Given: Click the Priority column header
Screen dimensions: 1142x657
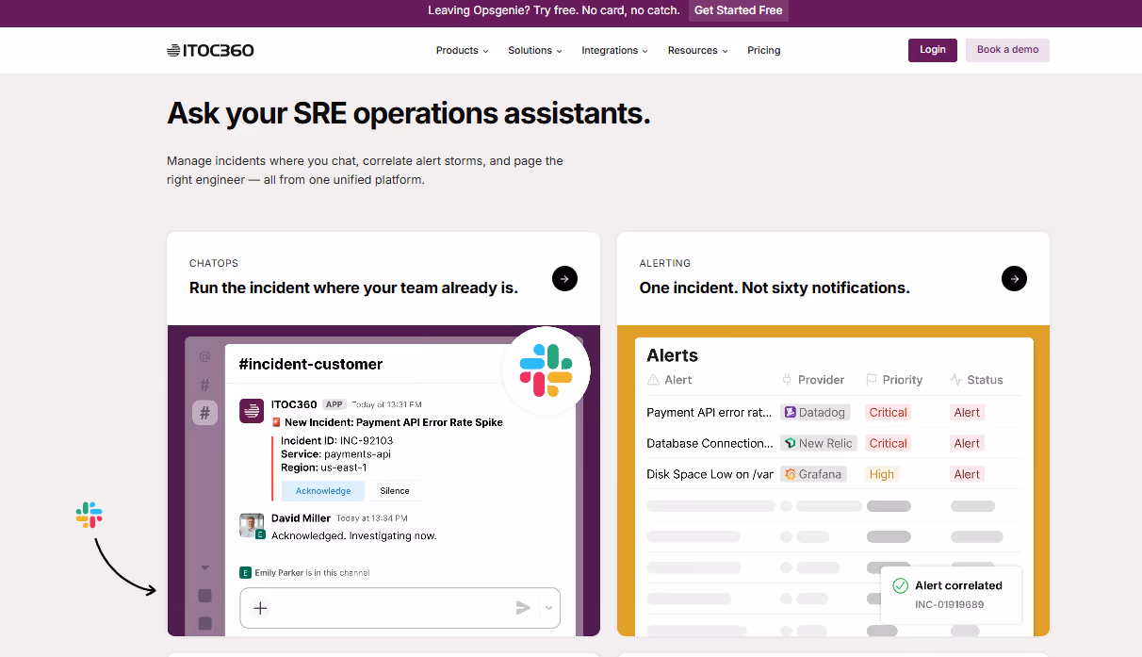Looking at the screenshot, I should (902, 380).
